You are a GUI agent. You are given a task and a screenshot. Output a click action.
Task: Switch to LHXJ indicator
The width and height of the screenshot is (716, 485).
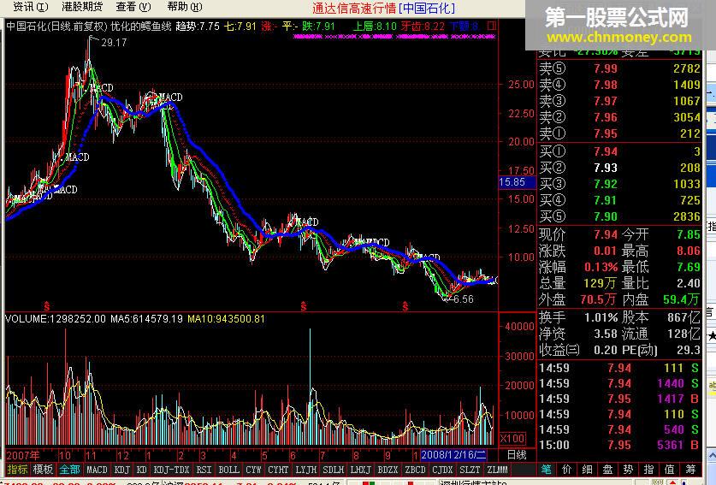(361, 470)
